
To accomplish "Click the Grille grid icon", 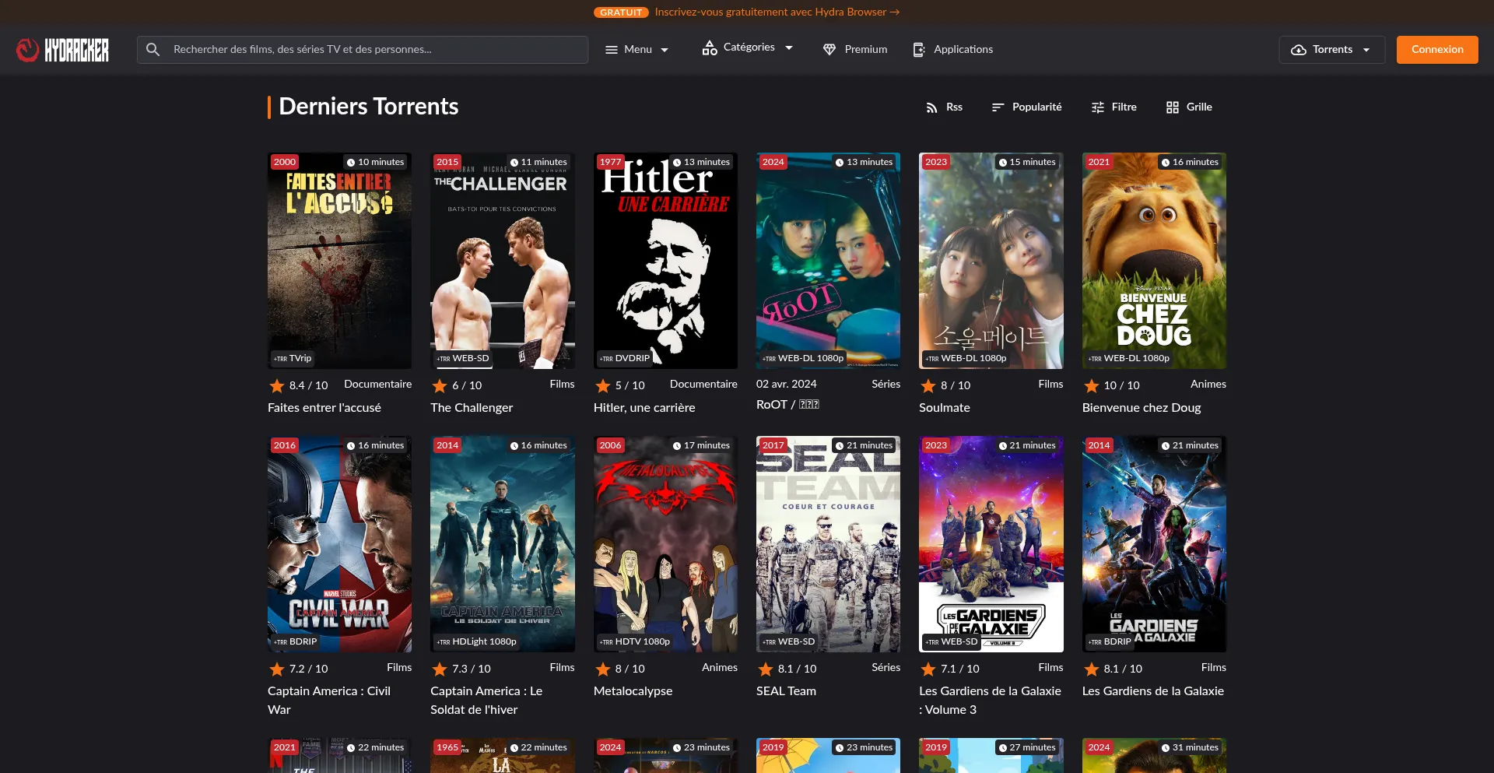I will pos(1173,107).
